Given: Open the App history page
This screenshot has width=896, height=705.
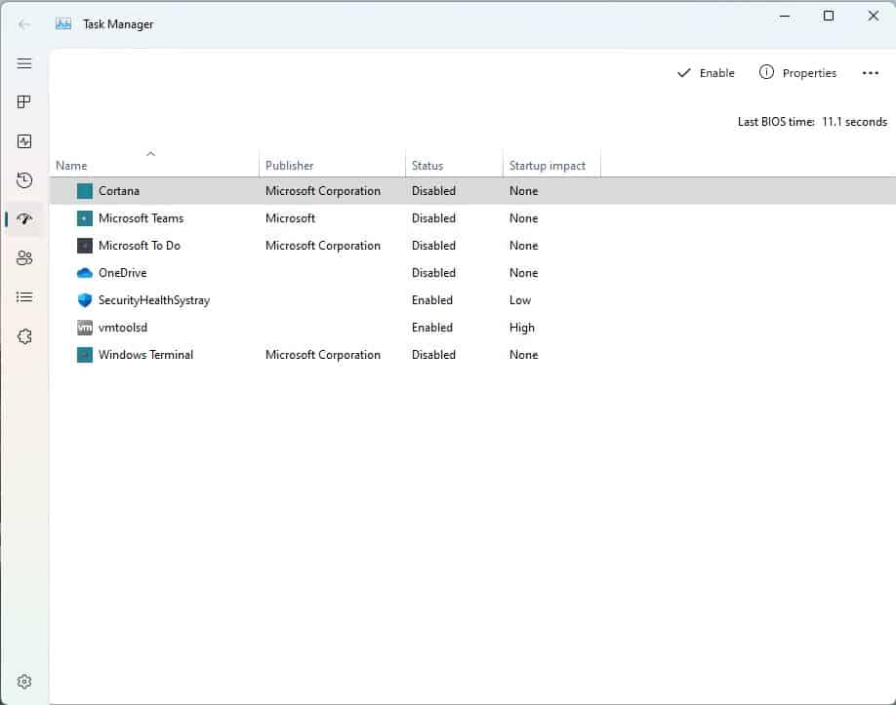Looking at the screenshot, I should (23, 179).
